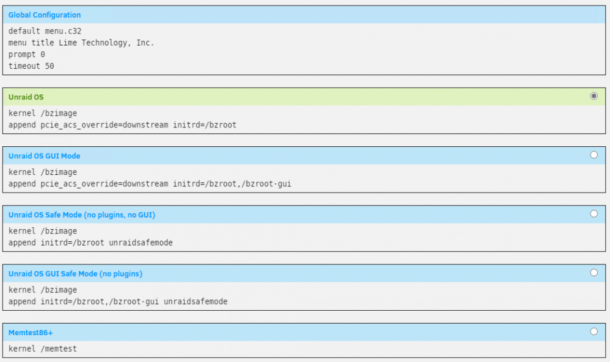Click the Unraid OS GUI Mode title
The height and width of the screenshot is (362, 610).
pyautogui.click(x=45, y=156)
